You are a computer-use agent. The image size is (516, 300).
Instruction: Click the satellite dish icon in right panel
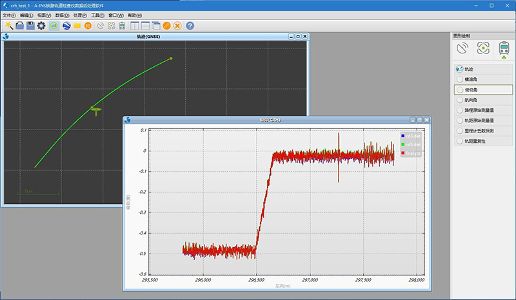pyautogui.click(x=462, y=48)
